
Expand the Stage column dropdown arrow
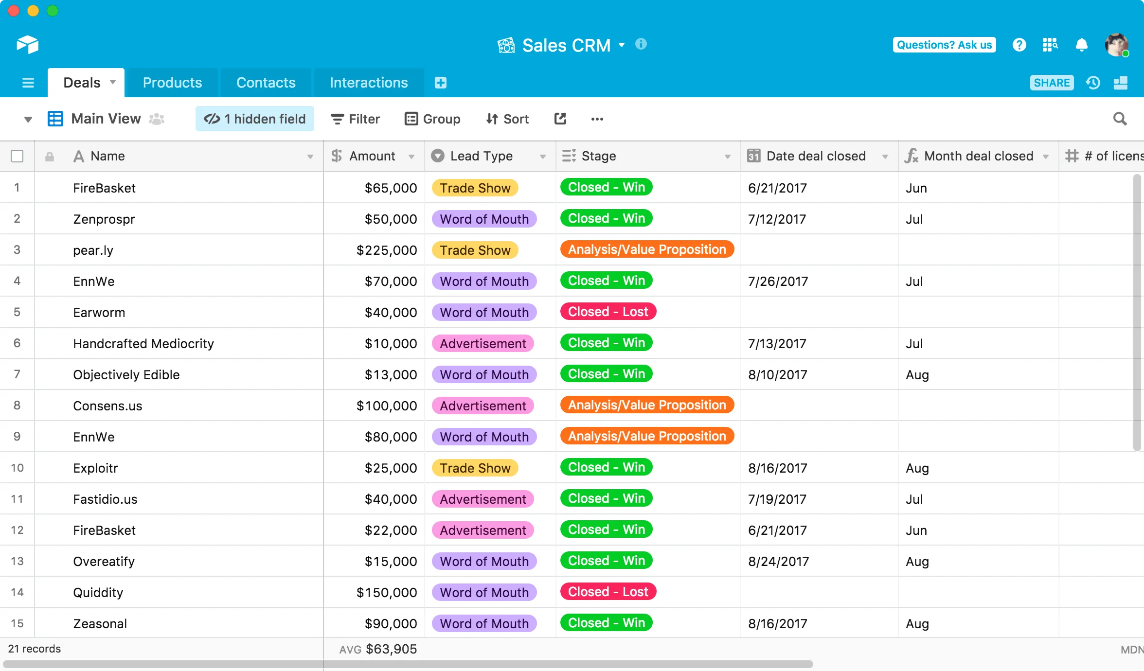728,157
